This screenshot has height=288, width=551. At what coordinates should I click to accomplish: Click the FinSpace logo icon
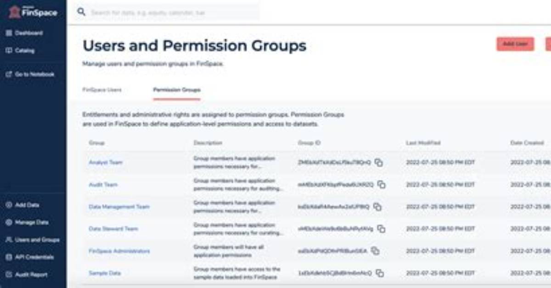(x=15, y=12)
